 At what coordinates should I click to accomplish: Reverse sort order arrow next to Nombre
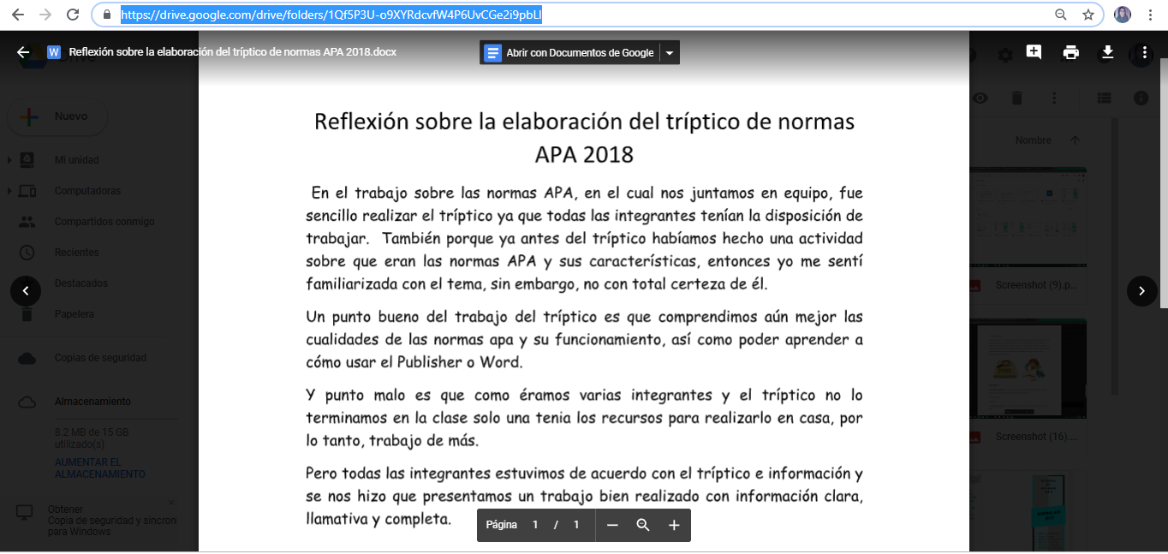coord(1076,140)
